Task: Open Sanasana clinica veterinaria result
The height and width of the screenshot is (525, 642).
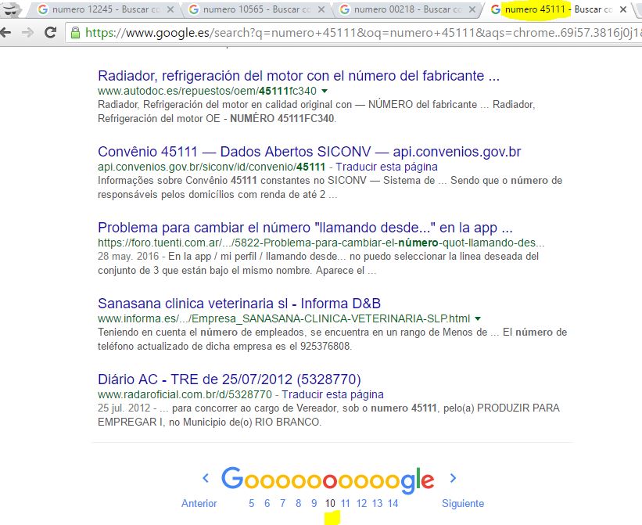Action: pos(239,303)
